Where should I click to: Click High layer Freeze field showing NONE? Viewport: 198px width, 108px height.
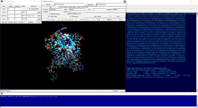point(24,12)
